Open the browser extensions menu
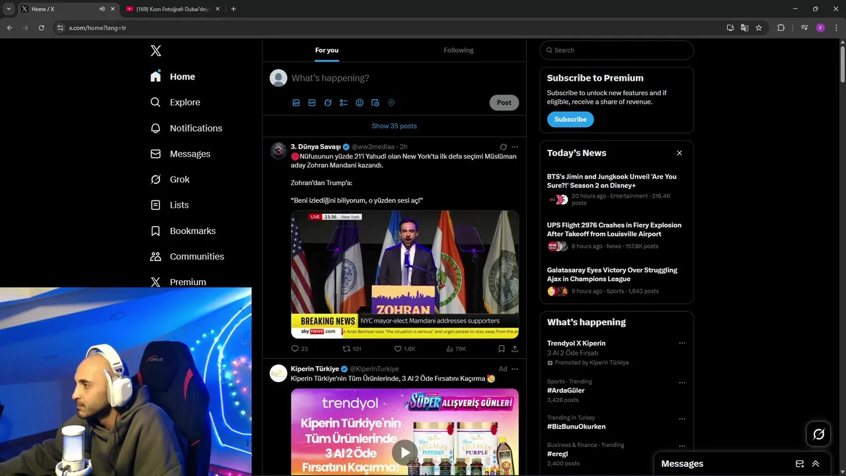Viewport: 846px width, 476px height. 781,28
